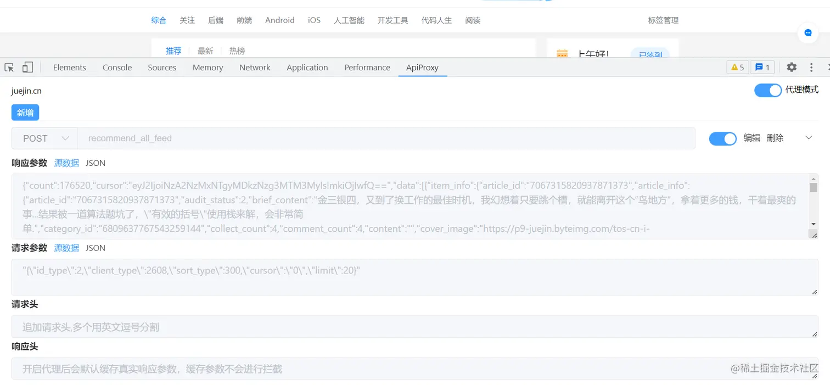Open 标签管理 link

coord(663,20)
